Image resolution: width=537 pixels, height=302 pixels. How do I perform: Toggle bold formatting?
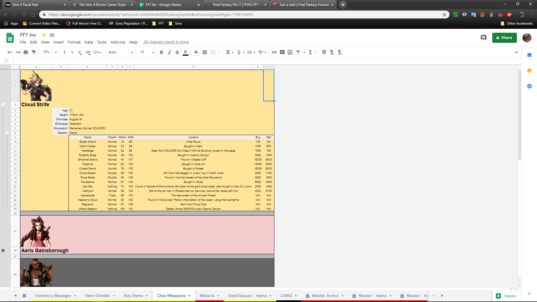point(161,52)
